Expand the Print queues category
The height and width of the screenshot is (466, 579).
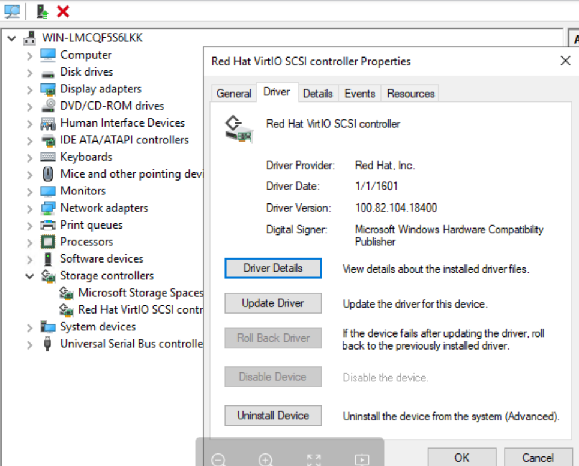tap(29, 226)
